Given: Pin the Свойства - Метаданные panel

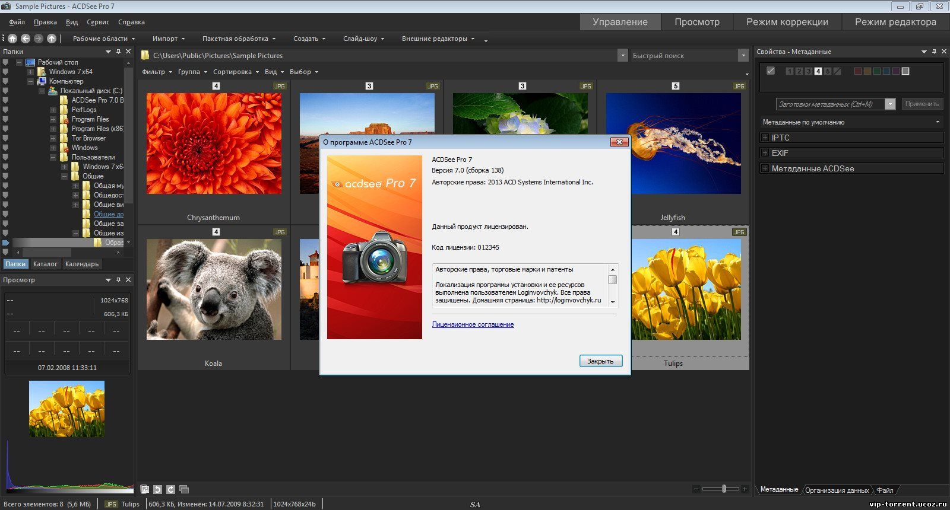Looking at the screenshot, I should pyautogui.click(x=934, y=52).
